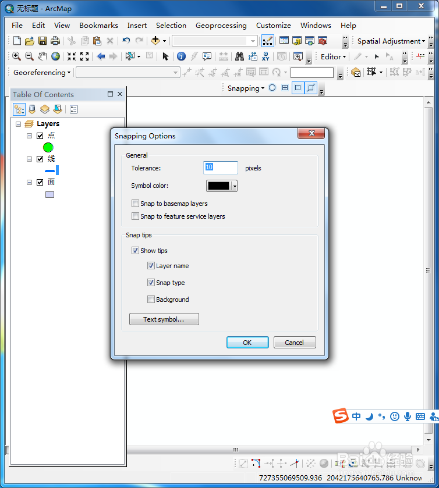439x488 pixels.
Task: Click the Print icon
Action: 55,41
